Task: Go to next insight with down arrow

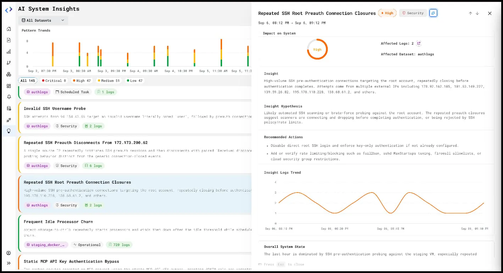Action: point(477,13)
